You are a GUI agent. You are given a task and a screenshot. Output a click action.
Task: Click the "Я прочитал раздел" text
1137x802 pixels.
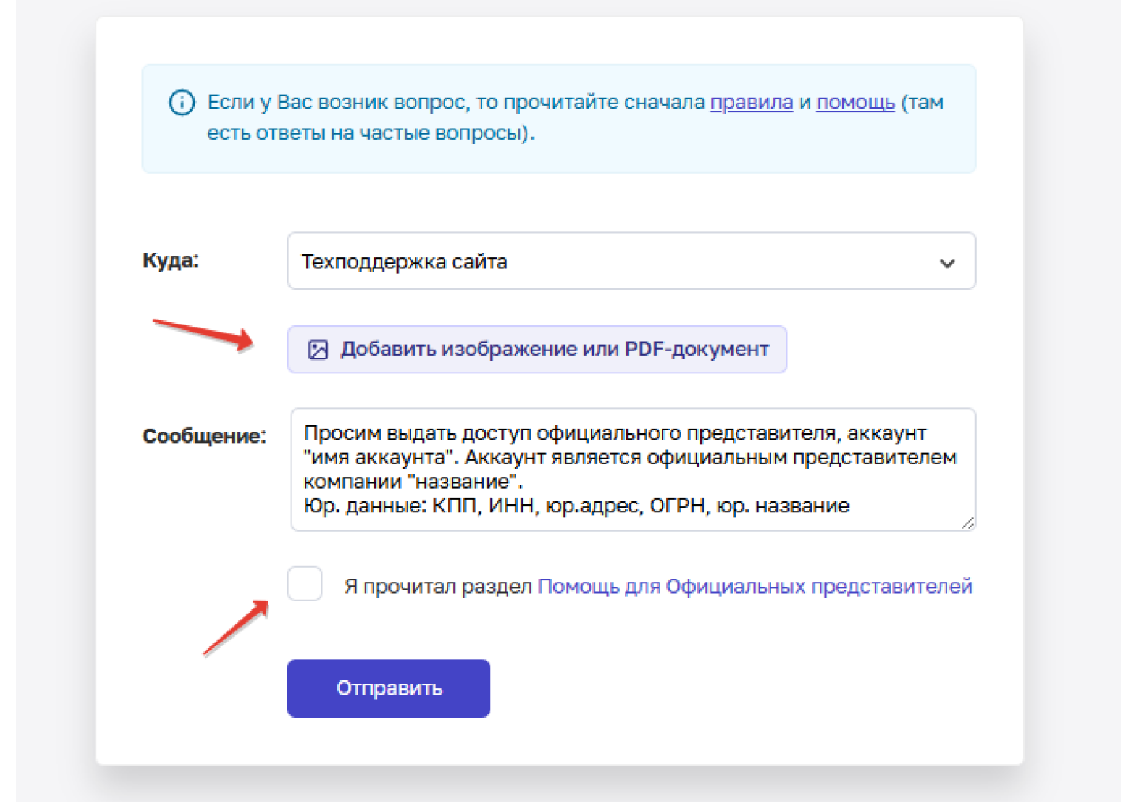(438, 587)
